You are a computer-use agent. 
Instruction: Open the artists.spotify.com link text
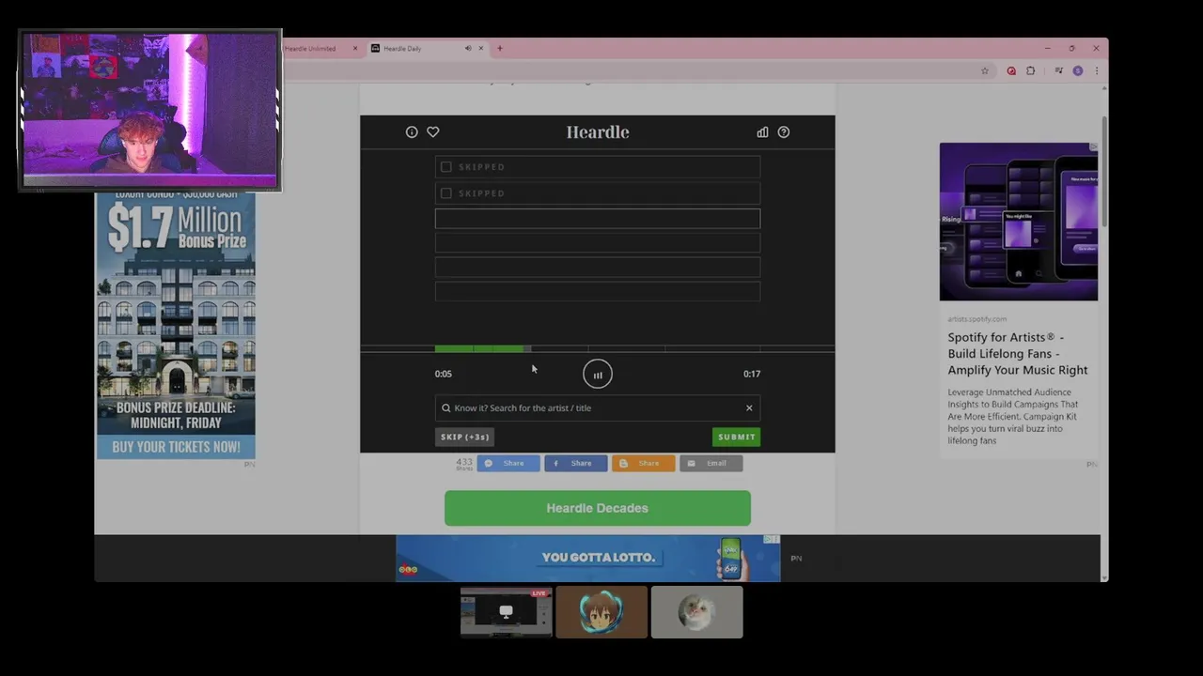977,319
